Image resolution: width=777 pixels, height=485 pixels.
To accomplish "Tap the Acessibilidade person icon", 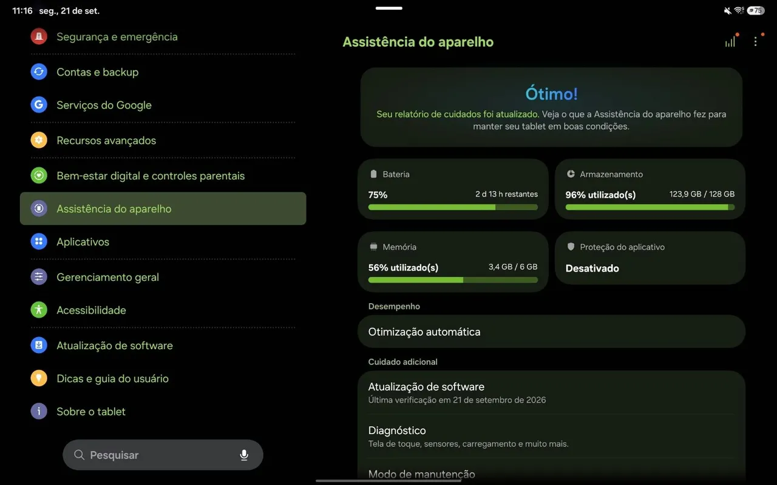I will [39, 310].
